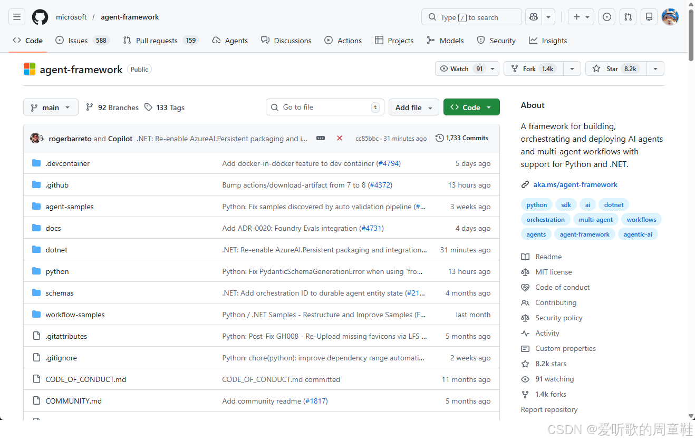Image resolution: width=695 pixels, height=441 pixels.
Task: Select the python topic tag
Action: click(537, 205)
